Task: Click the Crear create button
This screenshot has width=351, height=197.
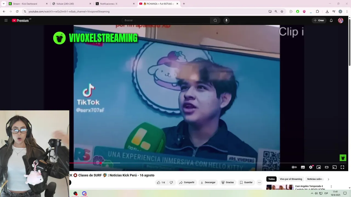Action: tap(319, 20)
